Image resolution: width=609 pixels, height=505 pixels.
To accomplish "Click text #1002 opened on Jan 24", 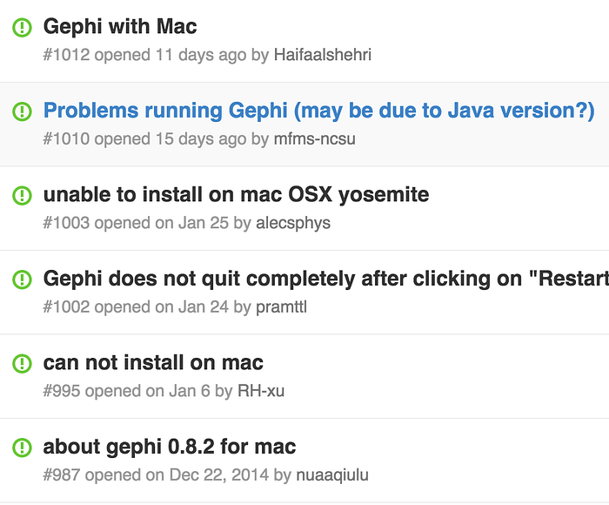I will click(x=136, y=307).
